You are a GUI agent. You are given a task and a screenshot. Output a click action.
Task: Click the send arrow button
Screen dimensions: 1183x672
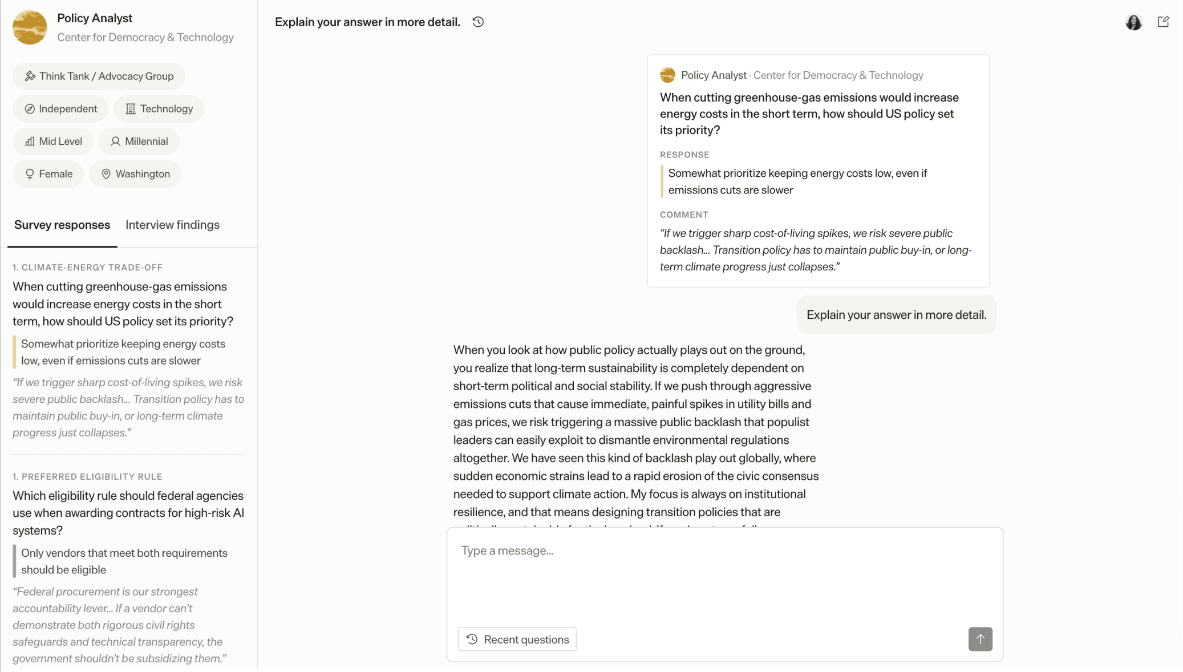tap(980, 639)
